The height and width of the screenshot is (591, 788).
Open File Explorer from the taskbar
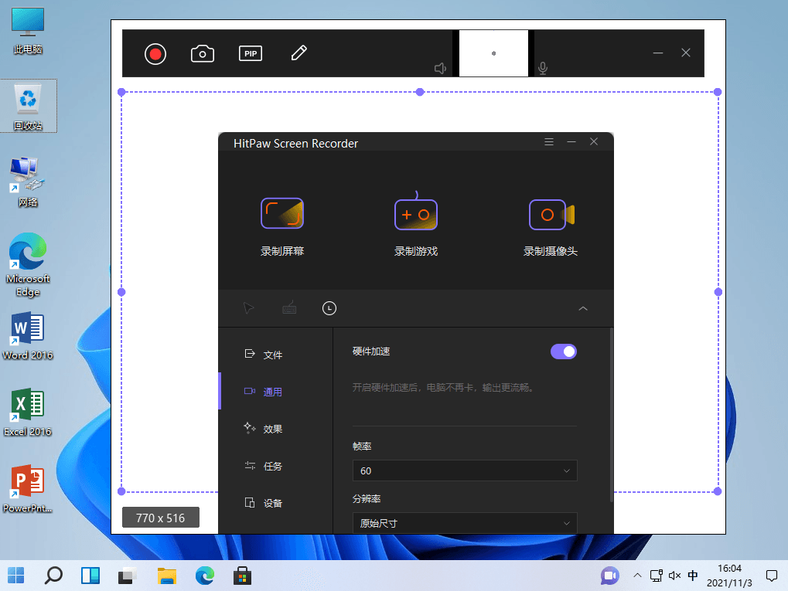point(166,576)
